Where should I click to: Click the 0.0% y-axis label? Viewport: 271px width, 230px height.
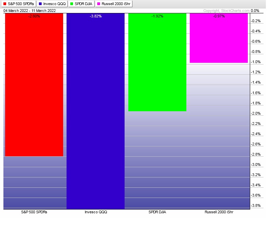click(x=255, y=11)
